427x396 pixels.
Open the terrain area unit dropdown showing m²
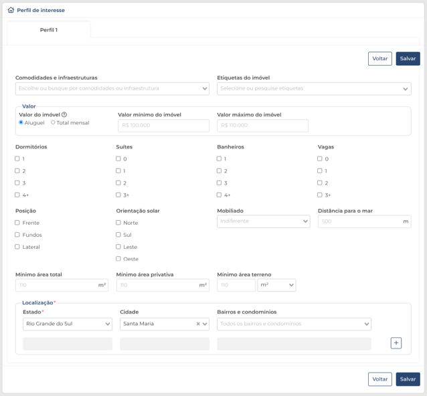pos(276,285)
